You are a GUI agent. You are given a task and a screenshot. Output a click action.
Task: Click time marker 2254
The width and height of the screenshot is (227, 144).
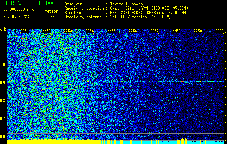[x=90, y=31]
